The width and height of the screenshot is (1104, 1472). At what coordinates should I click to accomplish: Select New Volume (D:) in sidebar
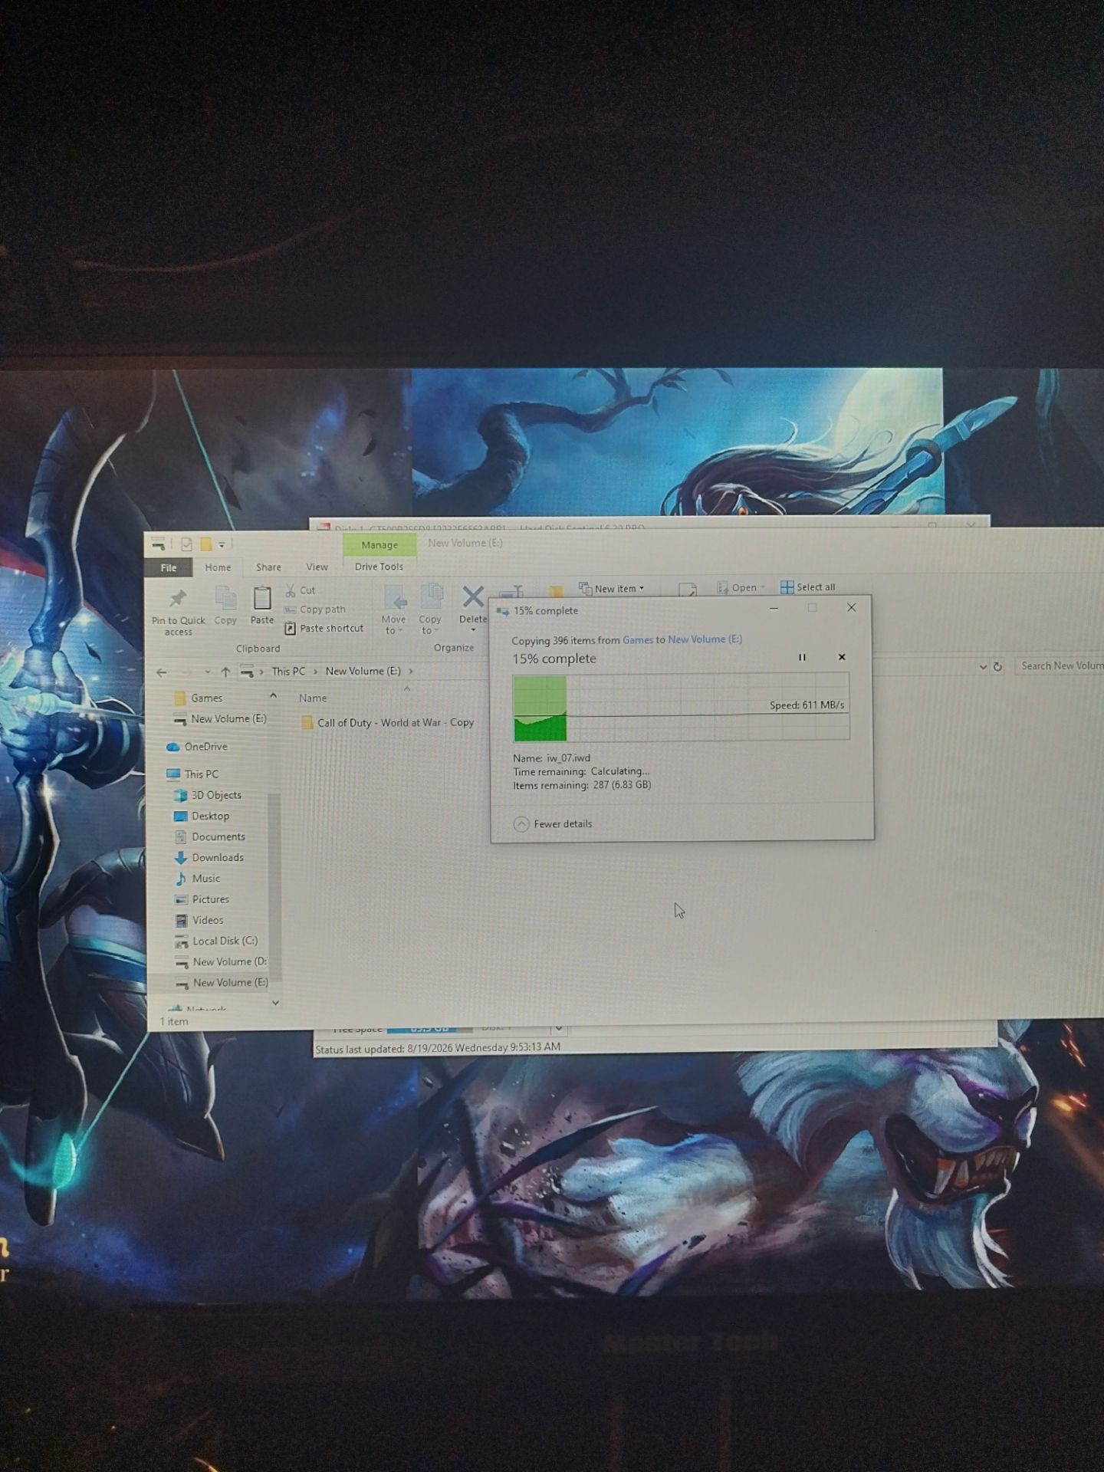click(221, 962)
